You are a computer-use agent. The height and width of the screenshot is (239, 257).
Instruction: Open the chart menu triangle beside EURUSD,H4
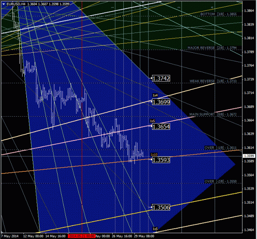(4, 4)
